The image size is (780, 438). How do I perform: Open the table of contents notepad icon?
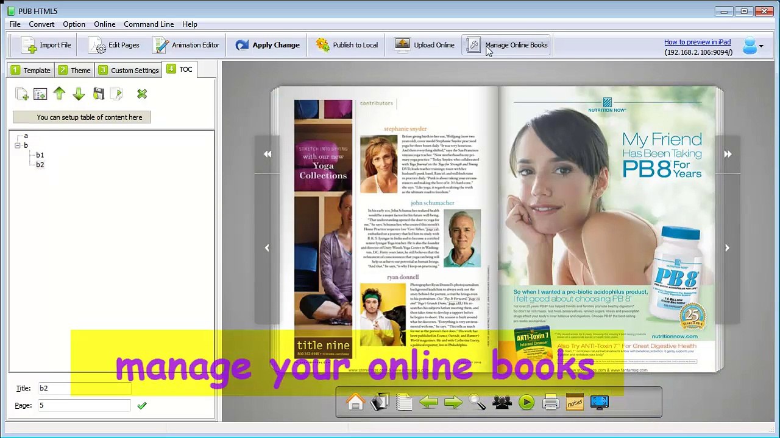tap(404, 402)
